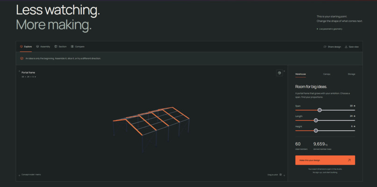Select the Storage preset tab
The width and height of the screenshot is (377, 187).
tap(351, 74)
